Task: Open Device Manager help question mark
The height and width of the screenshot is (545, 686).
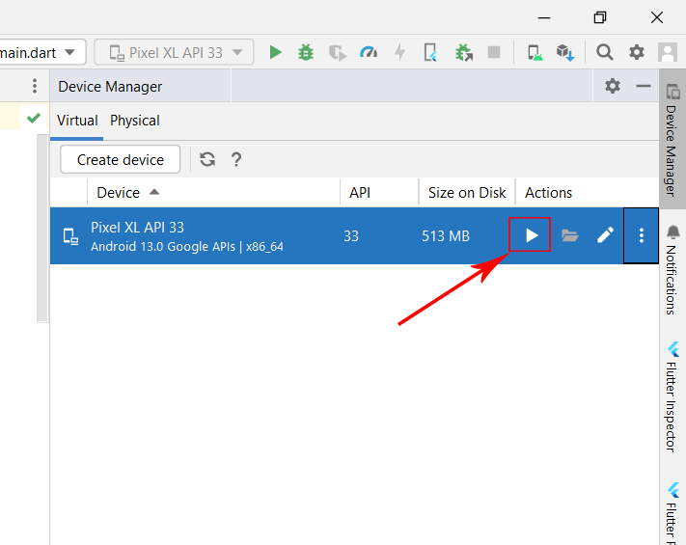Action: pos(236,159)
